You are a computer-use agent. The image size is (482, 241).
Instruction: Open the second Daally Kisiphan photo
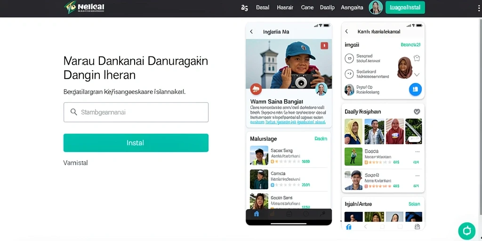374,132
